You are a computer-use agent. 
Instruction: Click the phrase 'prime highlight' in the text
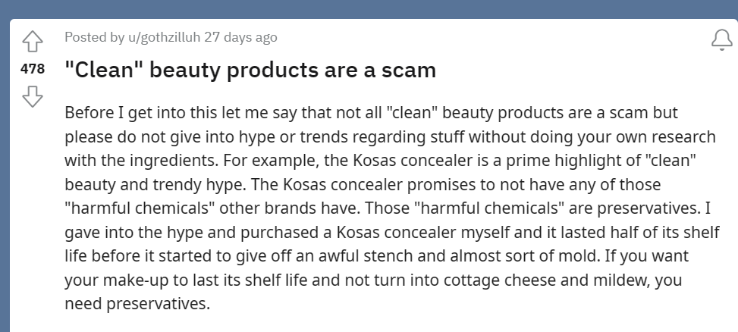(564, 161)
